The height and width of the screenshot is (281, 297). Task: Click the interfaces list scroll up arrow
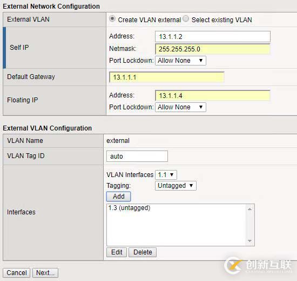[249, 209]
